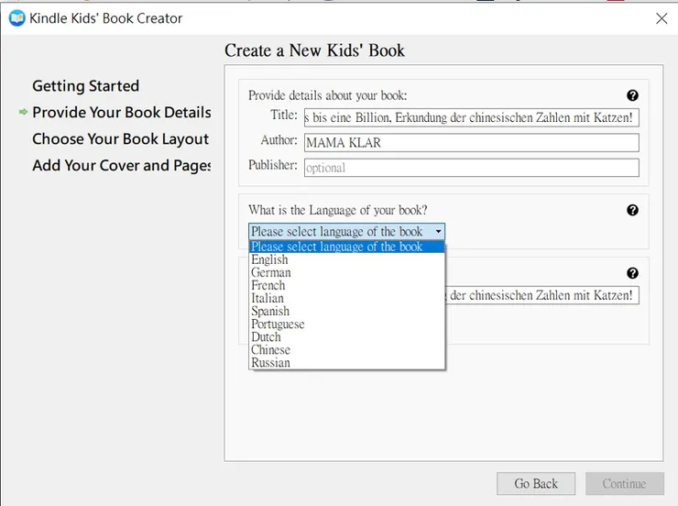Select Chinese from the language list
Image resolution: width=678 pixels, height=506 pixels.
click(270, 349)
